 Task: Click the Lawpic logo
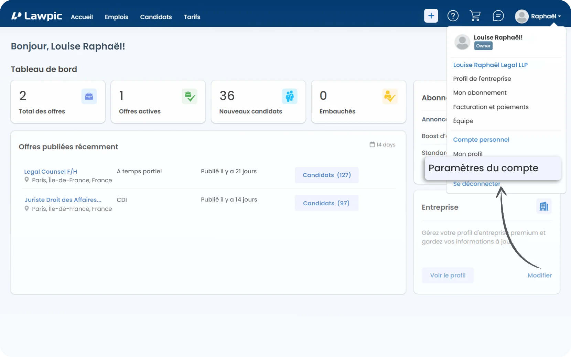point(36,16)
